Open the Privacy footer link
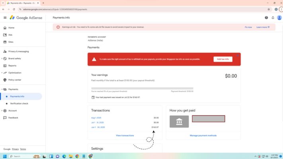The width and height of the screenshot is (283, 159). [x=16, y=149]
